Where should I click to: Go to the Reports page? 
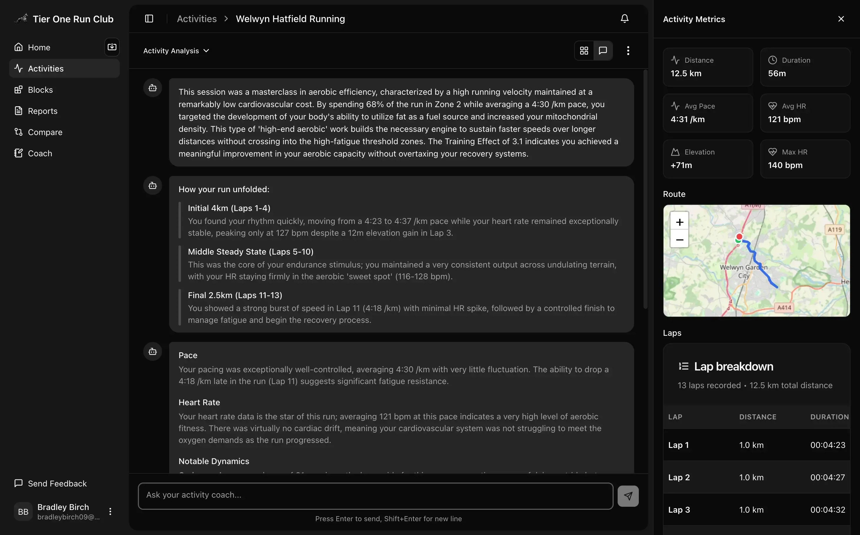[x=42, y=111]
